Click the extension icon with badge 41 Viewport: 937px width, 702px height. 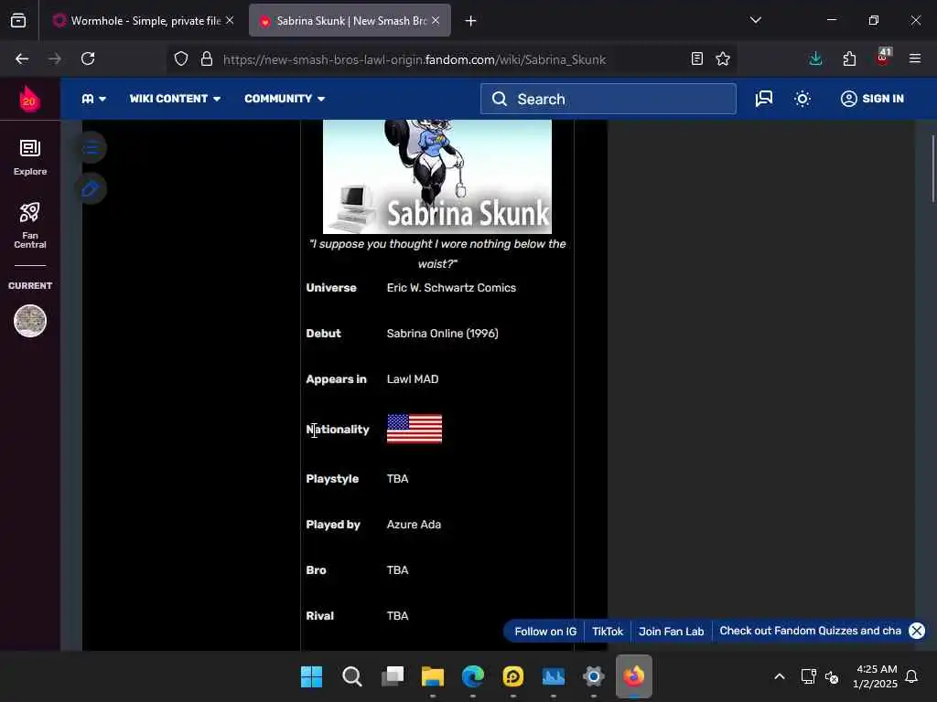point(883,58)
